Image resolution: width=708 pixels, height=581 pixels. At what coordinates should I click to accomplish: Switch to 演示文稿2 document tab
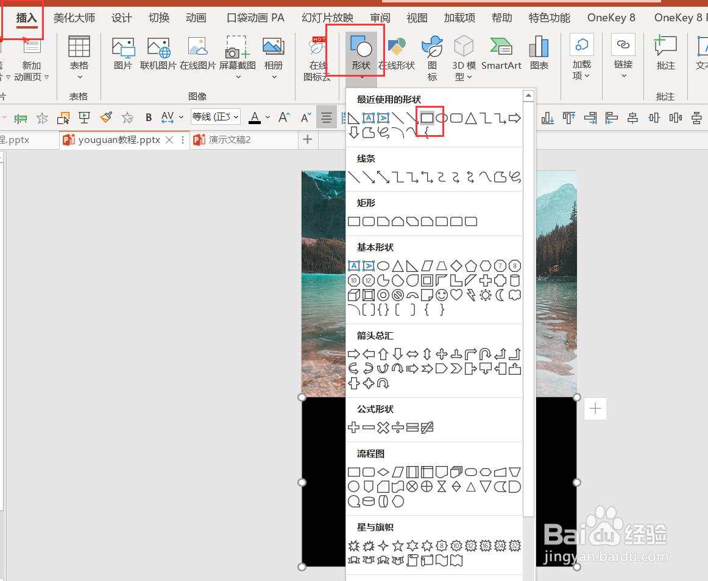pyautogui.click(x=229, y=140)
